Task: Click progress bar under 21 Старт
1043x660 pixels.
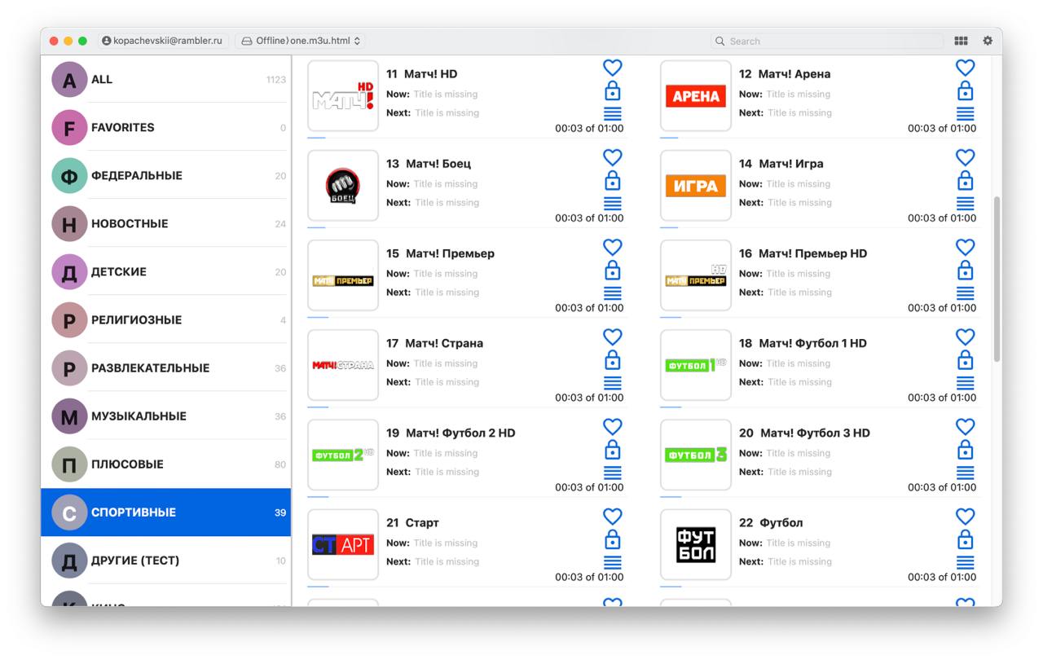Action: pos(466,587)
